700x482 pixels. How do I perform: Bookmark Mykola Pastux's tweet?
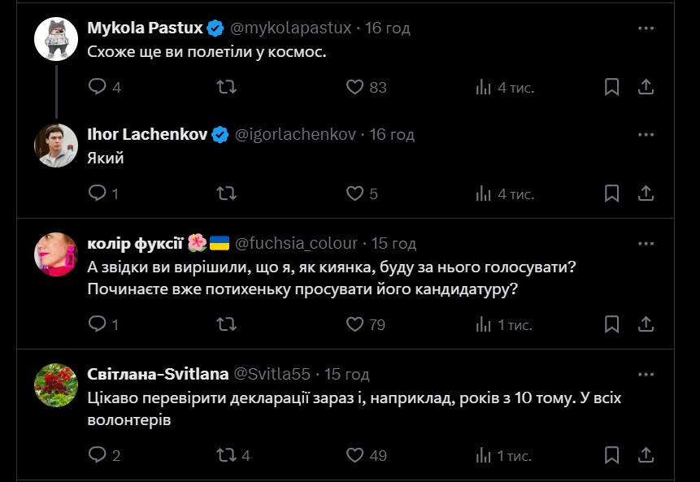612,87
